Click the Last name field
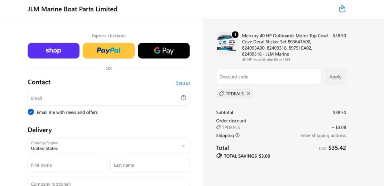 coord(150,165)
